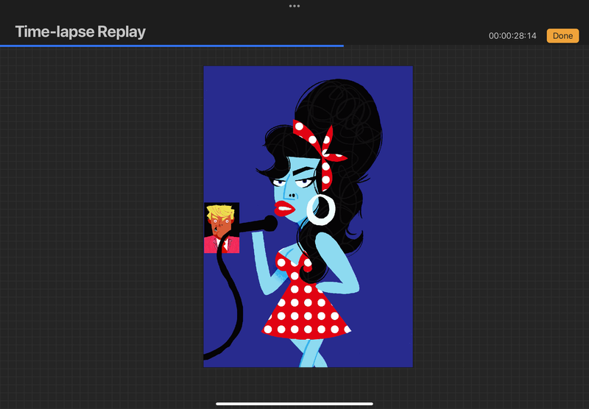Click the red lips on the character

point(286,208)
